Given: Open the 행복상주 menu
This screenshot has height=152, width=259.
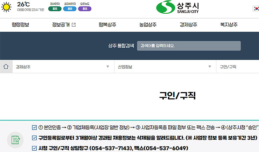Looking at the screenshot, I should [x=107, y=25].
